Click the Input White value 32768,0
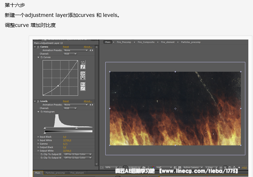253x177 pixels. coord(67,140)
